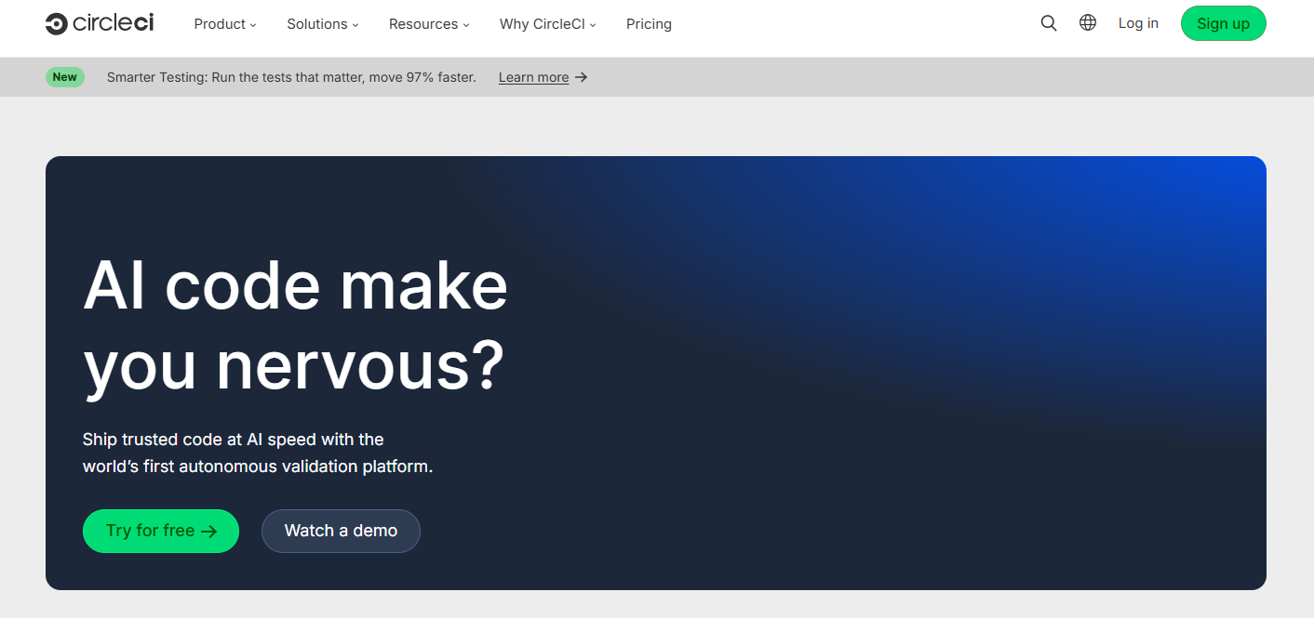Screen dimensions: 1314x618
Task: Click the empty gray announcement bar area
Action: coord(931,77)
